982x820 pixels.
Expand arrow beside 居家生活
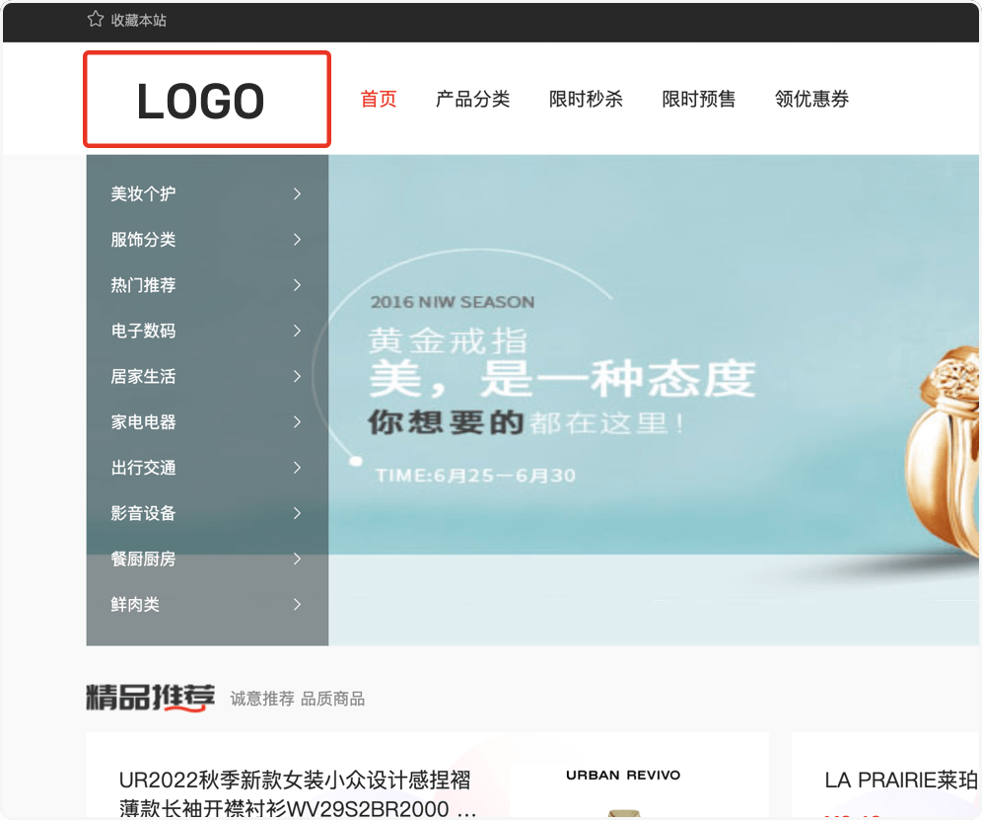tap(297, 376)
